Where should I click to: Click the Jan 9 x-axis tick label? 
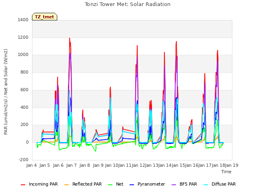(98, 165)
